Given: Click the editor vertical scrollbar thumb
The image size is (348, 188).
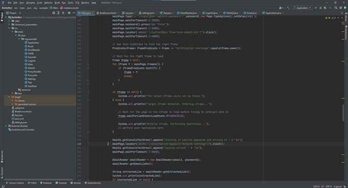Looking at the screenshot, I should [x=343, y=112].
